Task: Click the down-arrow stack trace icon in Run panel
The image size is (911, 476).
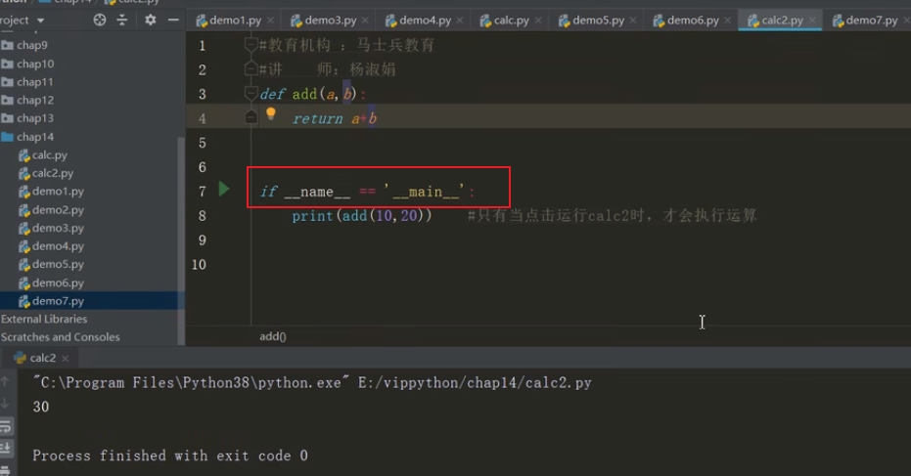Action: tap(5, 404)
